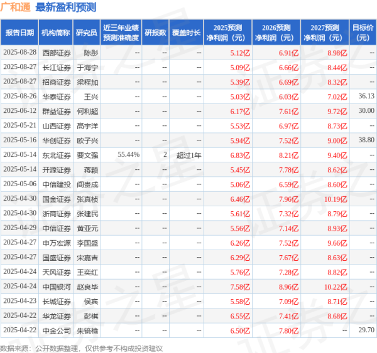377x353 pixels.
Task: Select the 中金公司 institution cell
Action: pos(57,331)
